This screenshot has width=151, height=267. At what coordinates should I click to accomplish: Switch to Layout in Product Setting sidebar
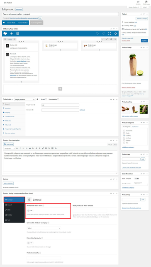14,205
